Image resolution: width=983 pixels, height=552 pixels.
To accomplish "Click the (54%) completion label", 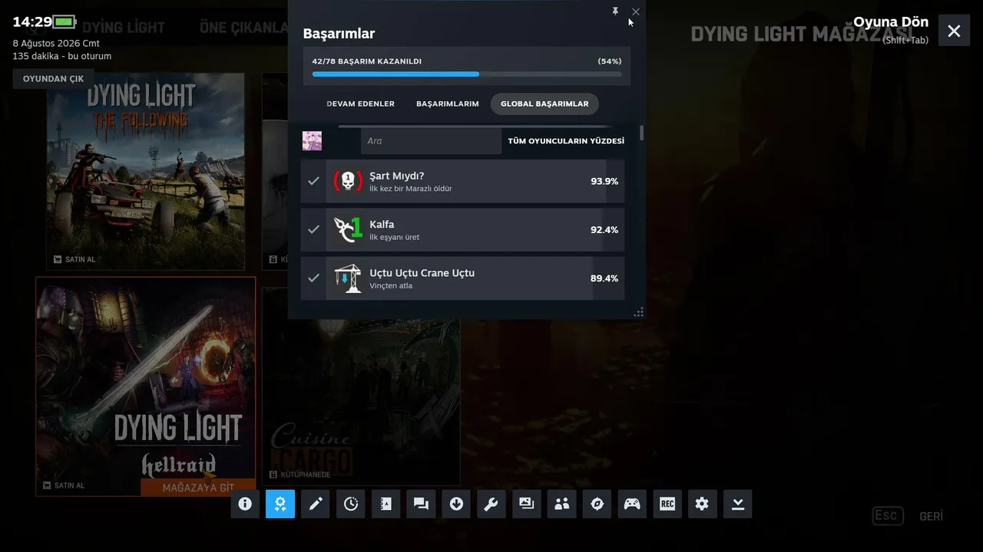I will (x=610, y=61).
